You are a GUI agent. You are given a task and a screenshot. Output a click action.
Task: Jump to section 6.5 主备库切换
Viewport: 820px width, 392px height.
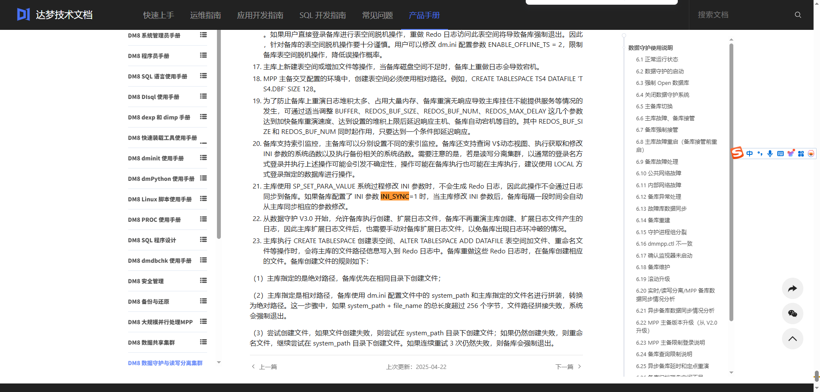654,106
